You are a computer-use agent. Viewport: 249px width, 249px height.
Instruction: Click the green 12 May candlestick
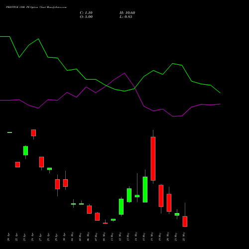click(121, 207)
